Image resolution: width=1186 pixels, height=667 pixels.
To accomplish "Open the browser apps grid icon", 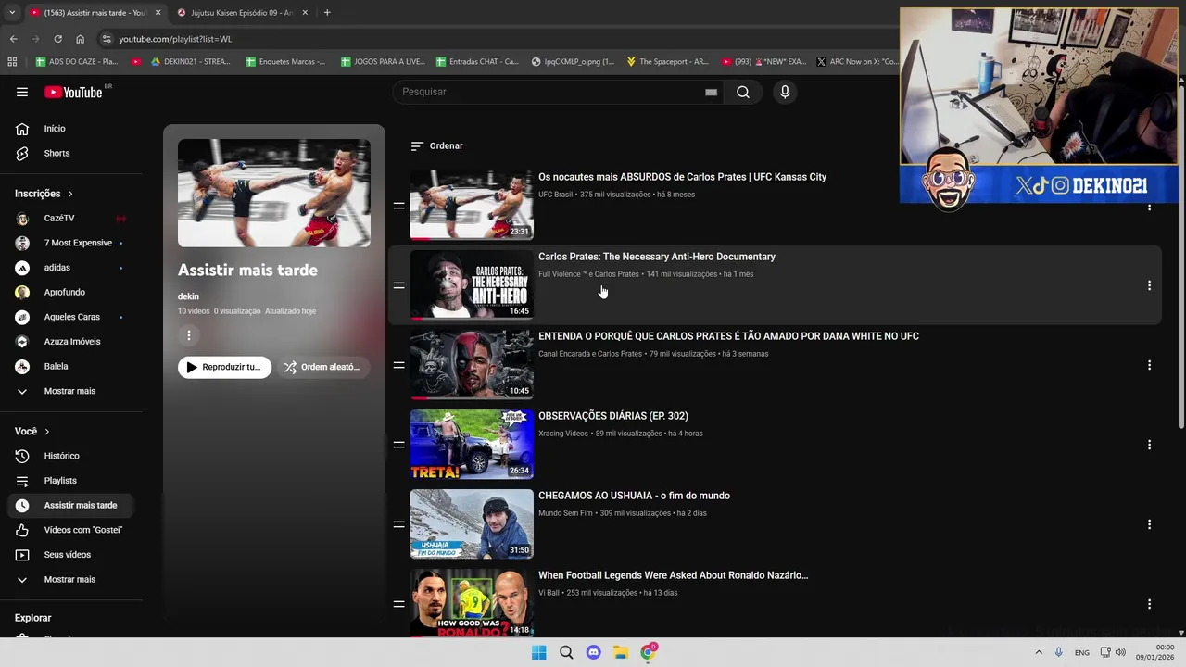I will 12,62.
